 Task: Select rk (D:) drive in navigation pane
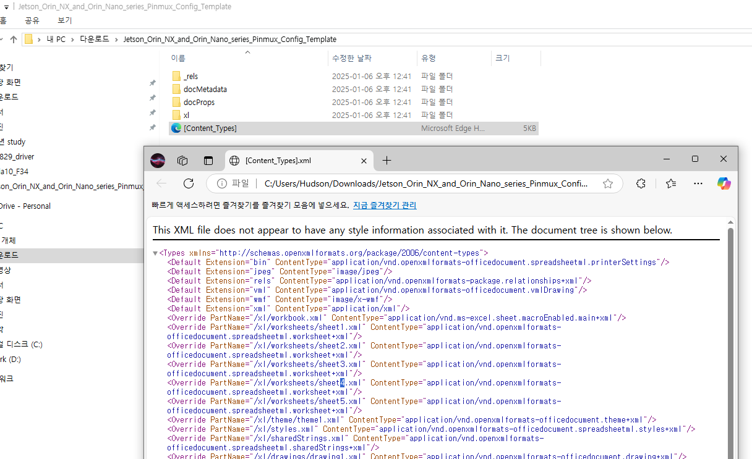[11, 359]
